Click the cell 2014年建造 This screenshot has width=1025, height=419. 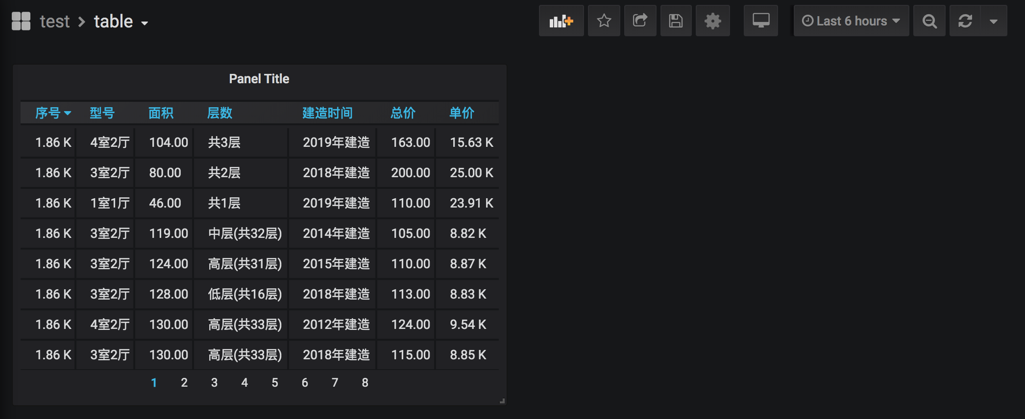pyautogui.click(x=332, y=233)
